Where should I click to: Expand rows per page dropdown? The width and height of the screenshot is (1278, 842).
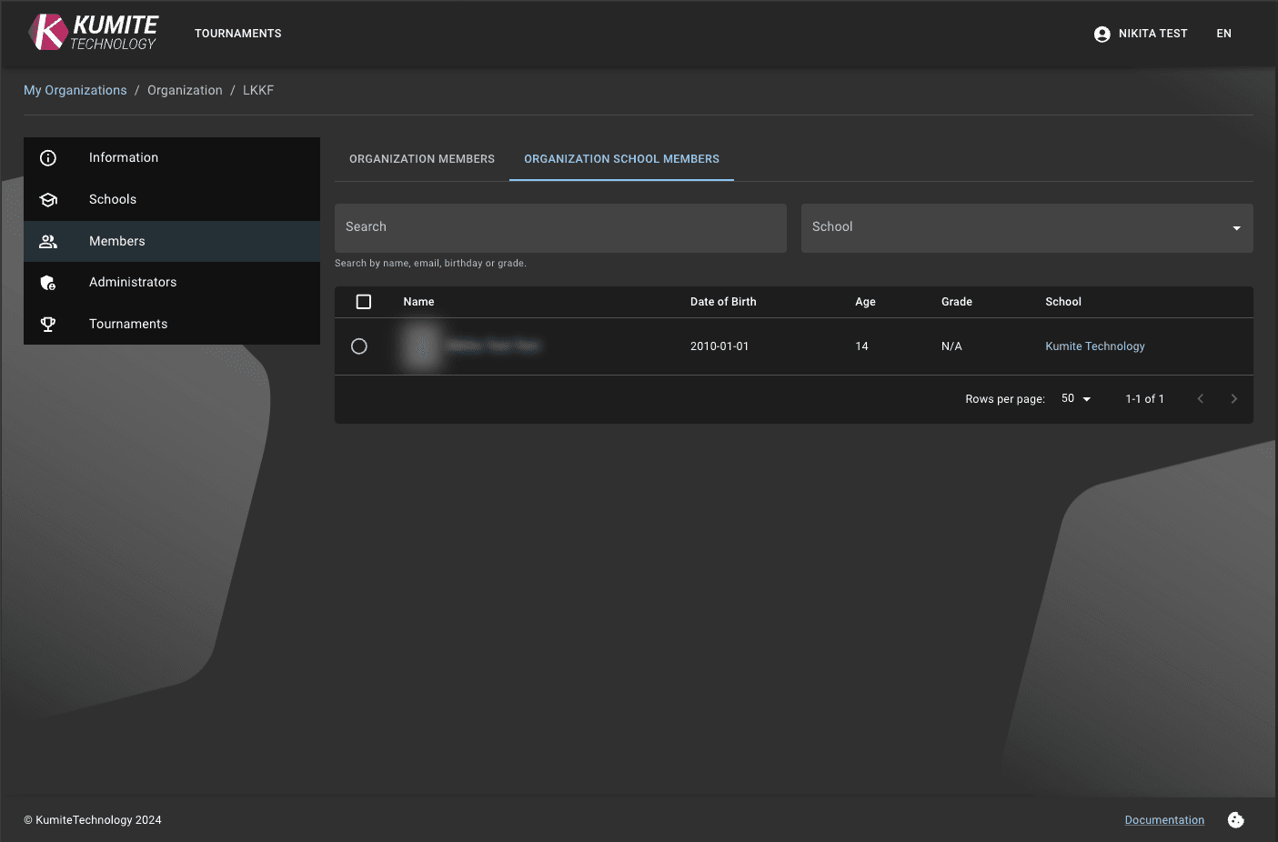coord(1076,399)
